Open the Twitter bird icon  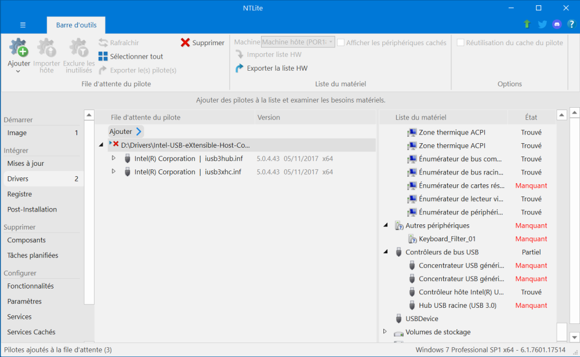coord(542,24)
